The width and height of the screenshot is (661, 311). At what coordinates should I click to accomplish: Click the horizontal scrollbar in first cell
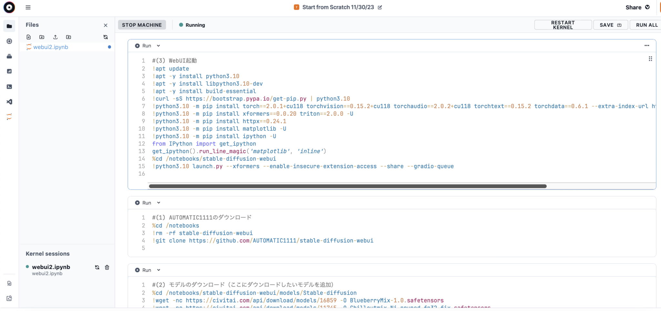[348, 186]
